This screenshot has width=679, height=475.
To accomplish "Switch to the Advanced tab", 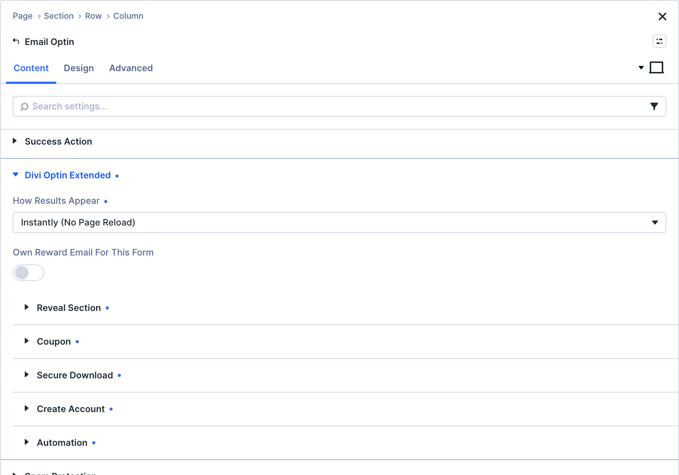I will pos(131,68).
